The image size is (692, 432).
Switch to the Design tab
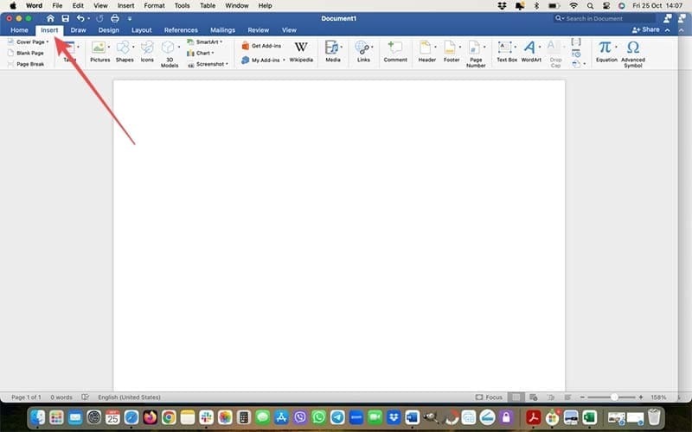[109, 30]
